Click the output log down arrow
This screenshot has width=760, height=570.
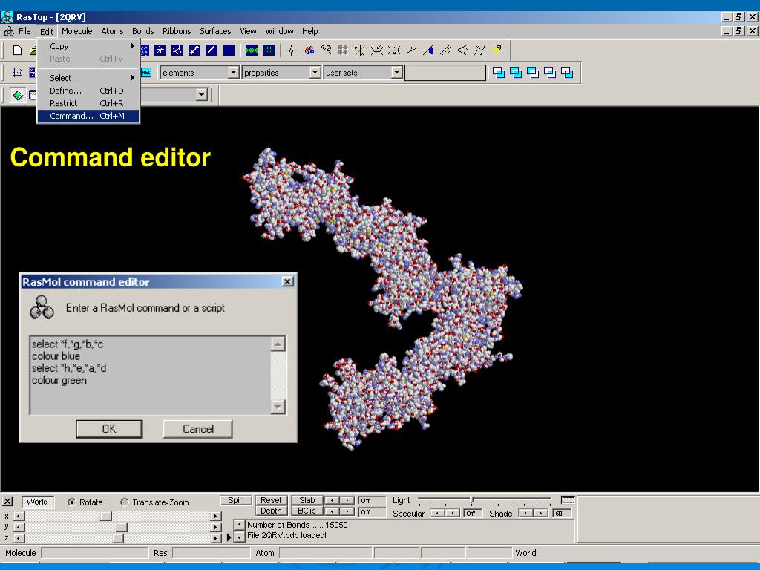point(239,537)
